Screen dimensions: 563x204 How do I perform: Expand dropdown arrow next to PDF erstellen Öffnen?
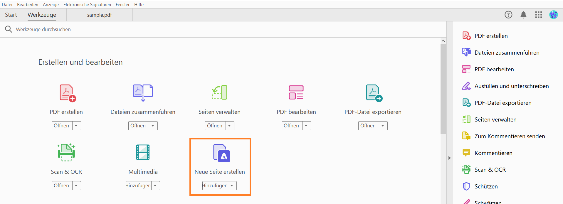pyautogui.click(x=76, y=126)
